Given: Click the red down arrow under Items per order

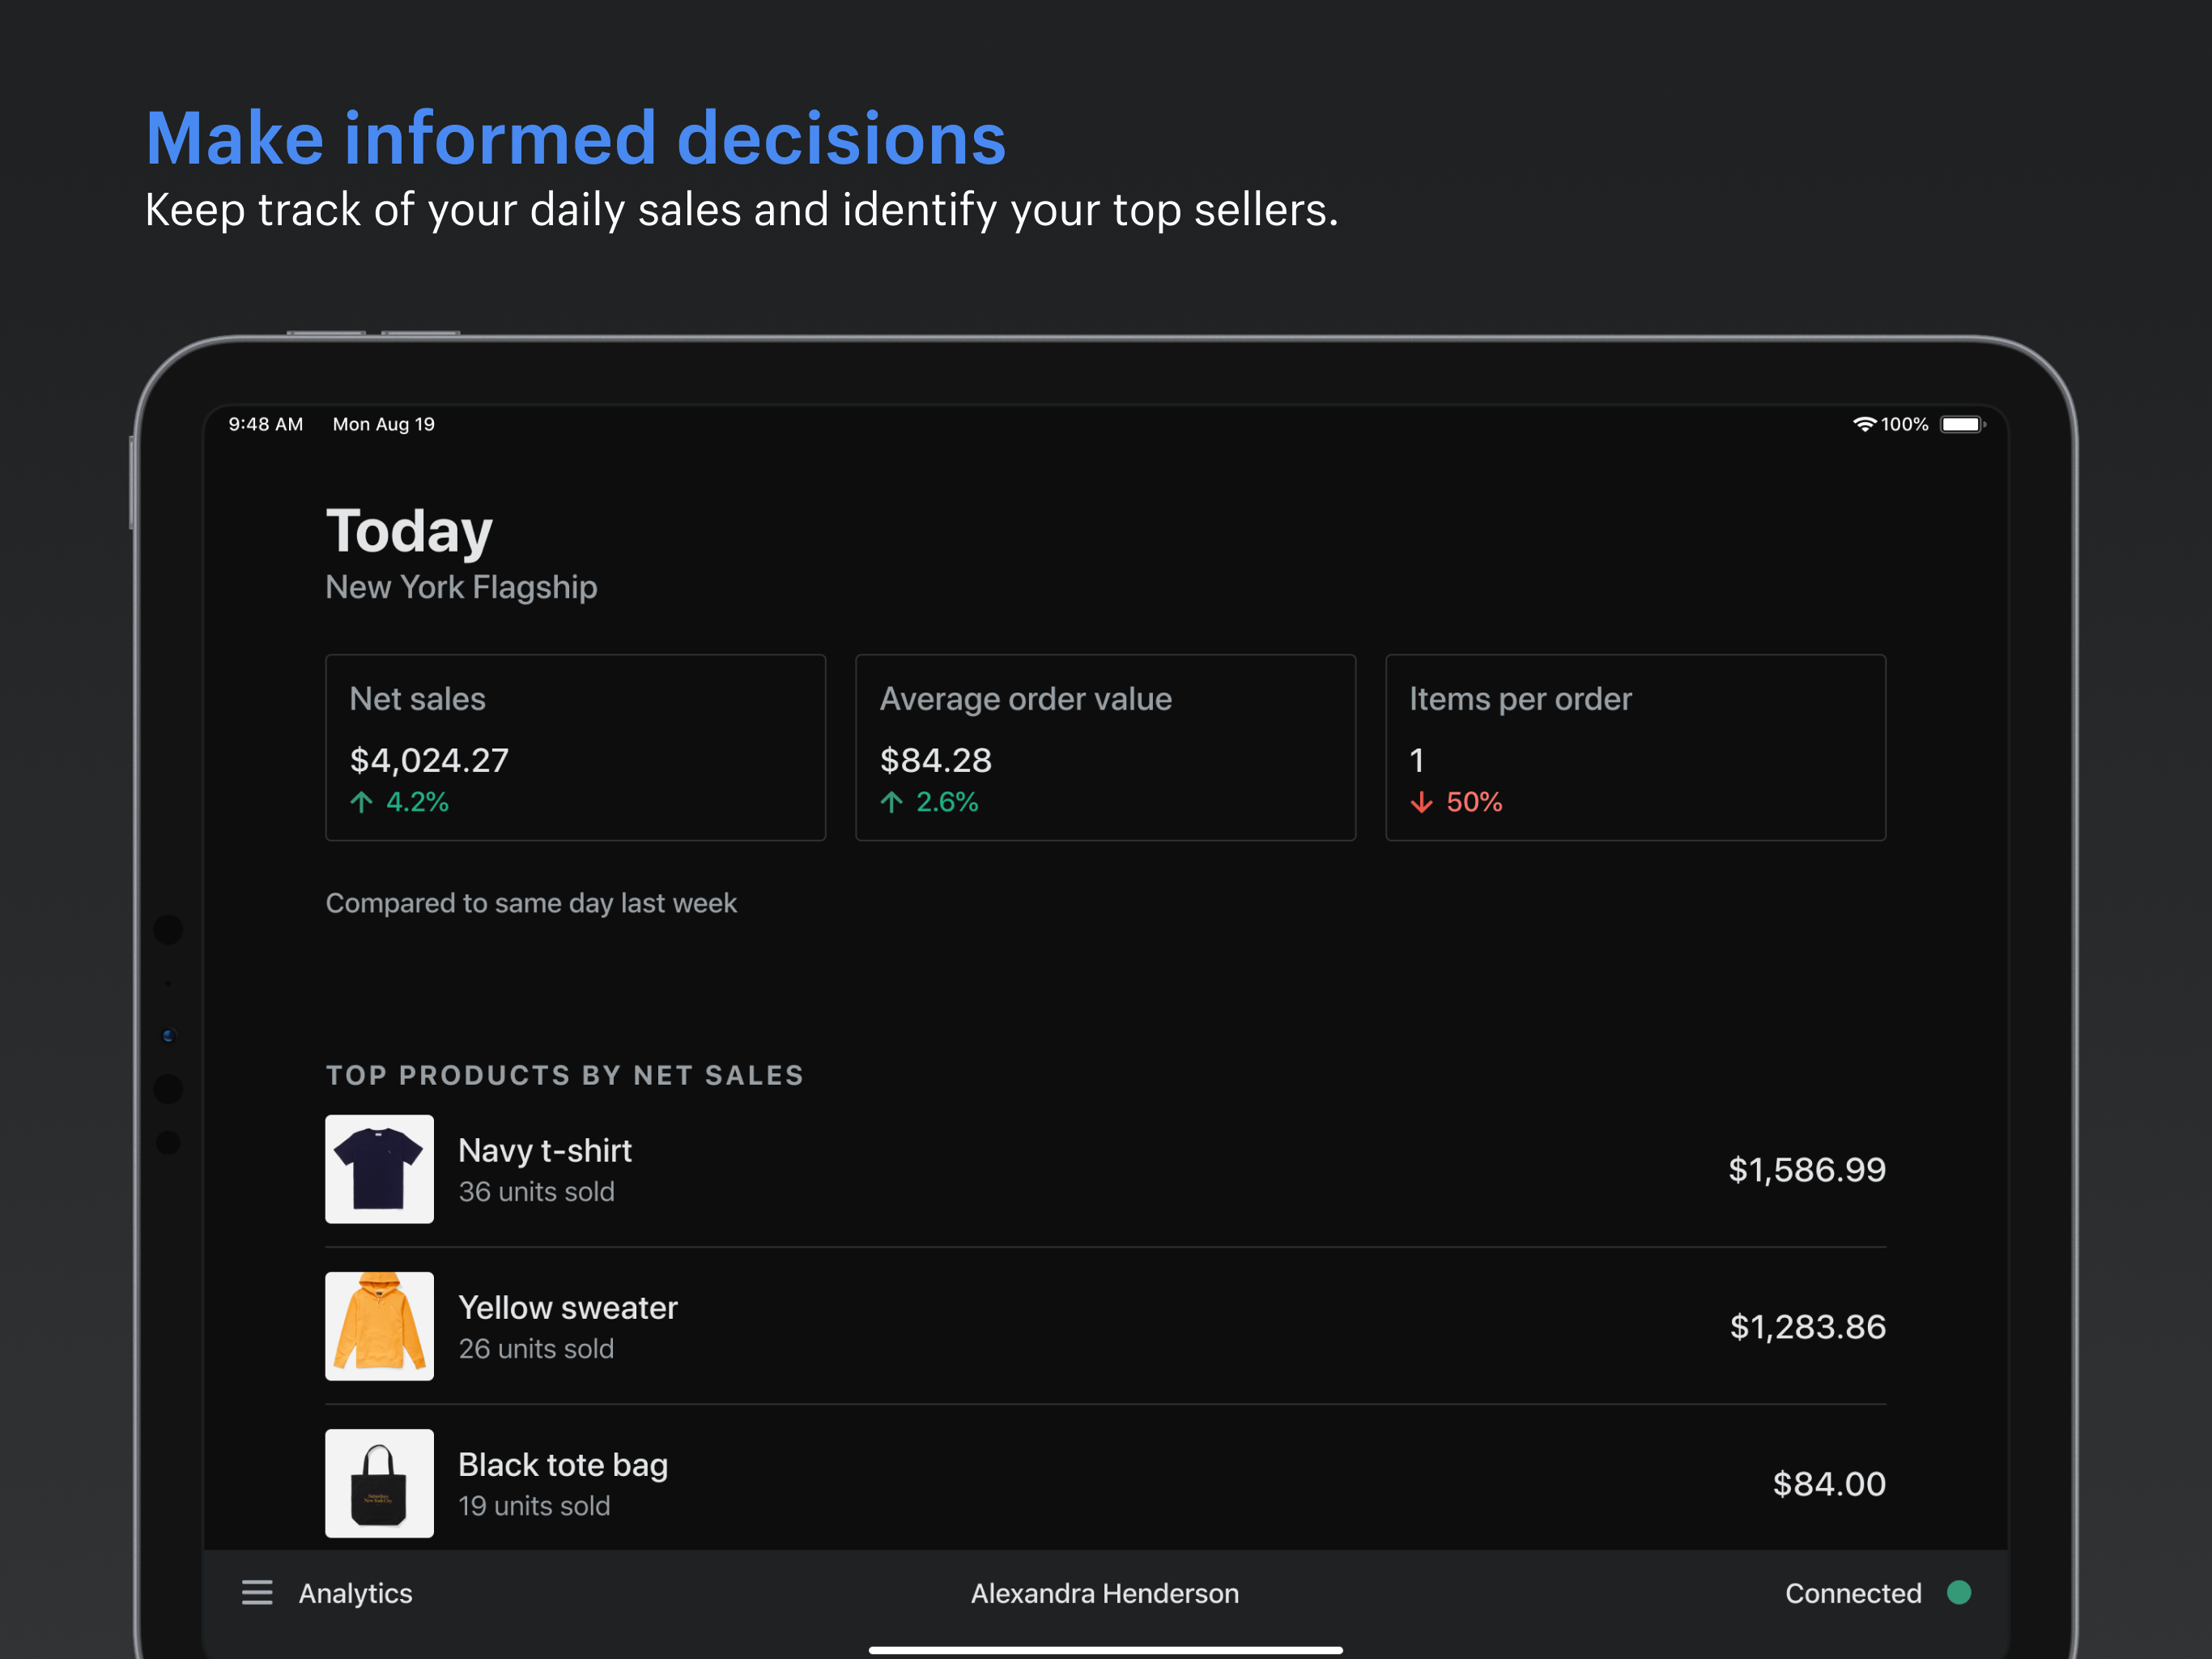Looking at the screenshot, I should click(1421, 803).
